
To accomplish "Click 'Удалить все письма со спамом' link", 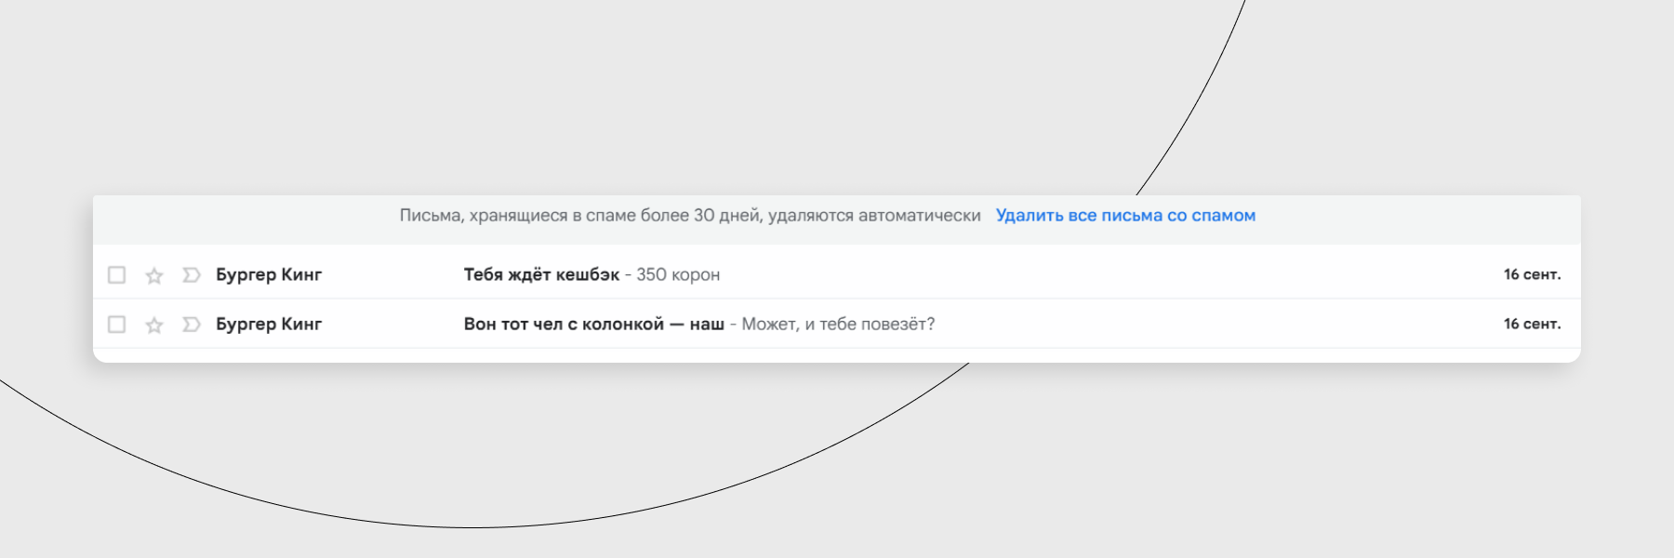I will [1125, 216].
